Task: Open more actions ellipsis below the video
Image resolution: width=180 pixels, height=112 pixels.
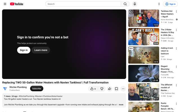Action: (x=123, y=89)
